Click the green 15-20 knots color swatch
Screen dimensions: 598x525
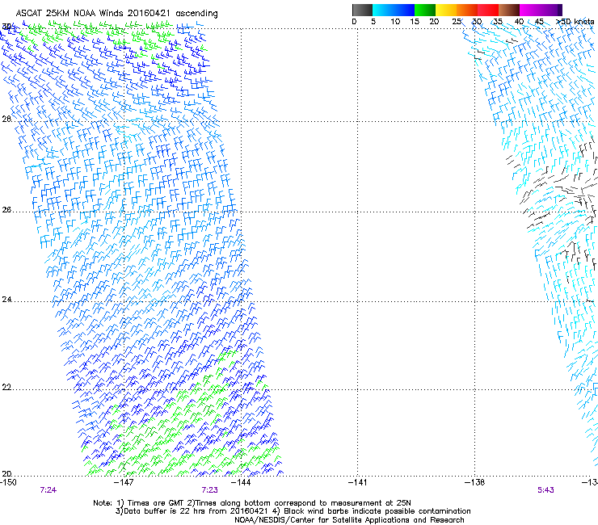tap(425, 10)
